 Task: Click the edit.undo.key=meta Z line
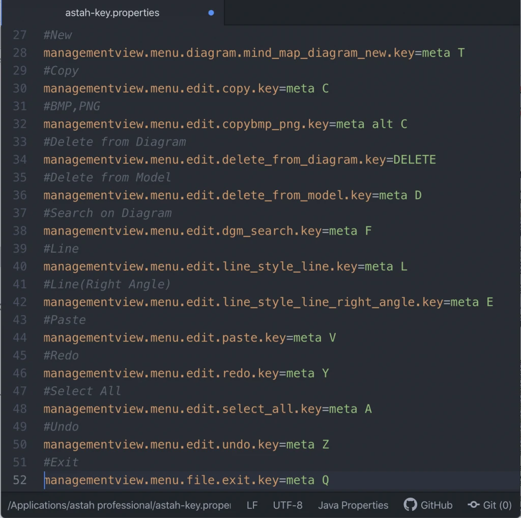point(186,445)
